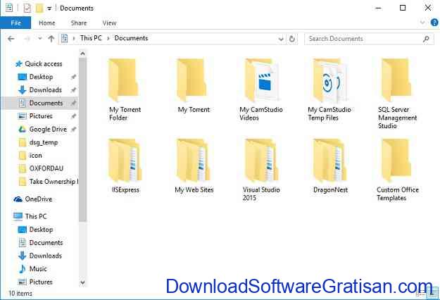Select Music under This PC
440x300 pixels.
tap(32, 269)
